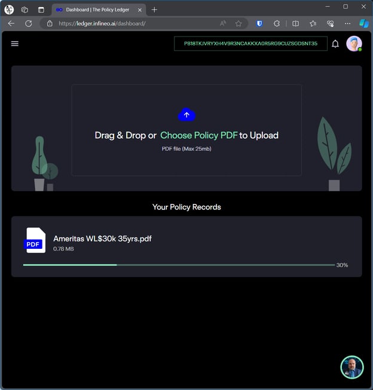Open notifications bell icon

(x=335, y=44)
